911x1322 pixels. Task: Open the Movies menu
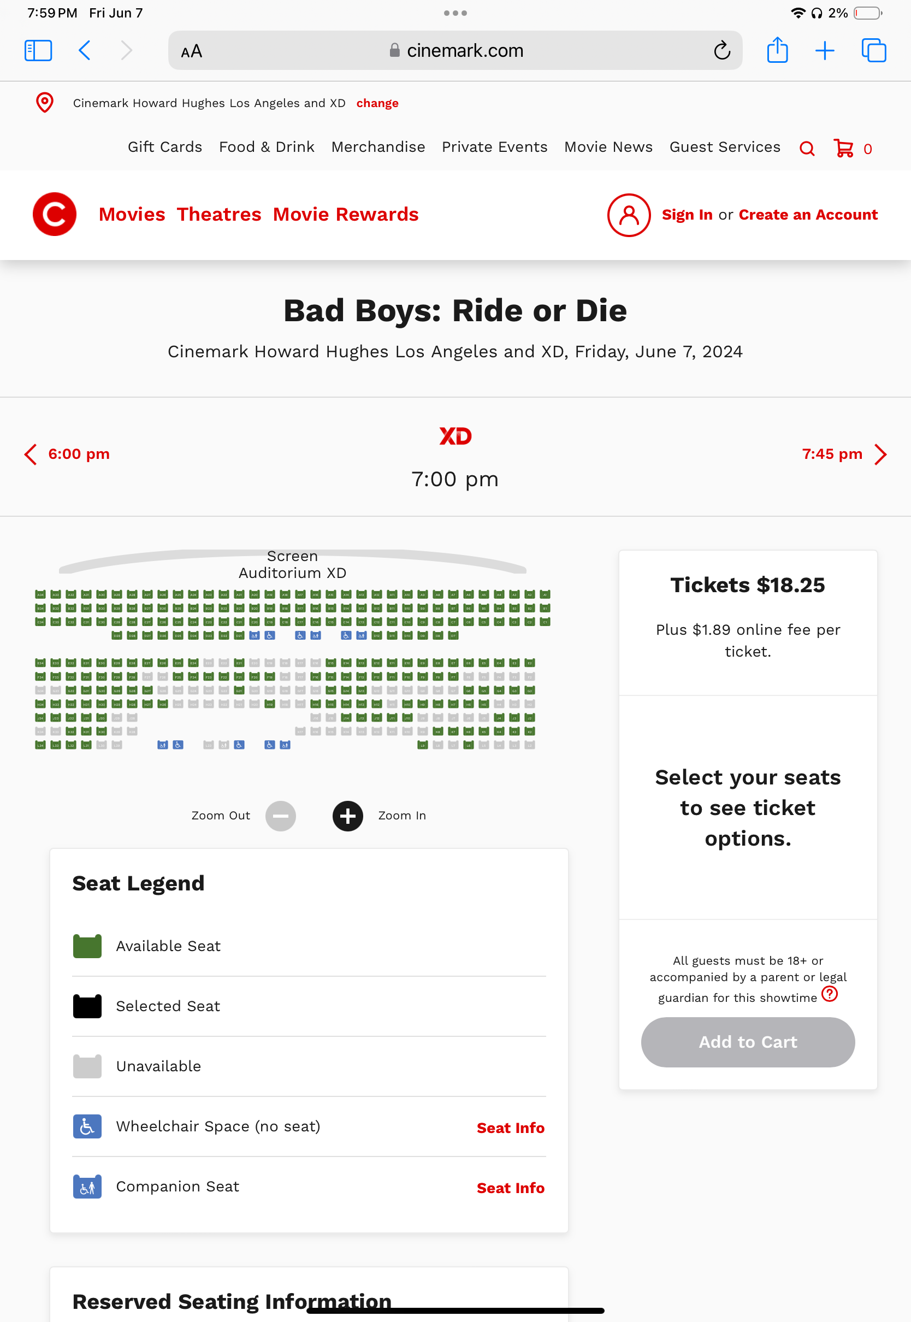click(x=132, y=215)
